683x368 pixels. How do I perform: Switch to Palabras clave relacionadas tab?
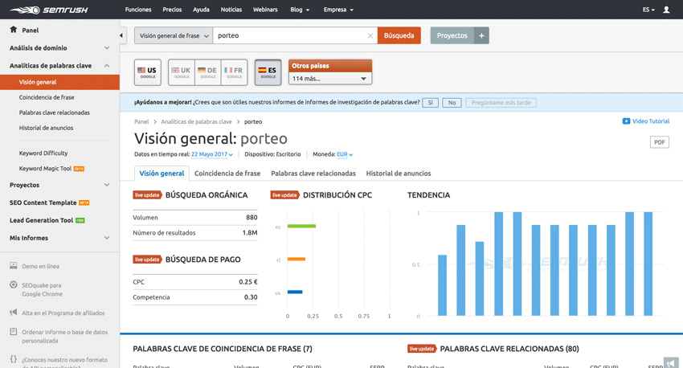click(x=313, y=174)
